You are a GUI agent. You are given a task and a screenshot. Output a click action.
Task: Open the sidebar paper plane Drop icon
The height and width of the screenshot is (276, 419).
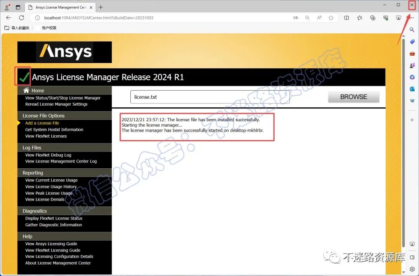(x=412, y=101)
